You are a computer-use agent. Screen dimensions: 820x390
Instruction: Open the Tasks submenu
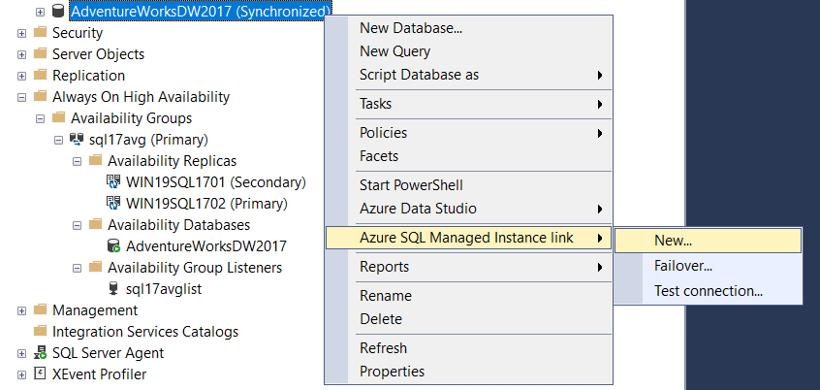[468, 104]
